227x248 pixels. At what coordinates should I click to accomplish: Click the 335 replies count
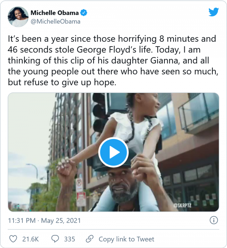pos(69,239)
